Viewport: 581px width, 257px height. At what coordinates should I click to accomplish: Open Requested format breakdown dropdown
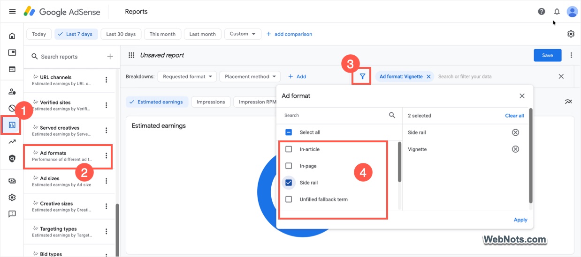pyautogui.click(x=187, y=76)
